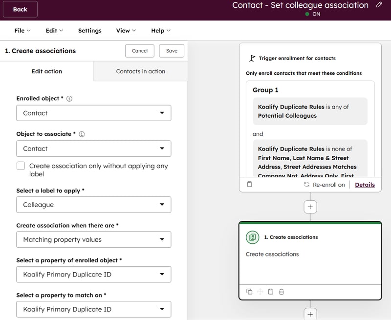Check create association without applying any label

click(21, 166)
